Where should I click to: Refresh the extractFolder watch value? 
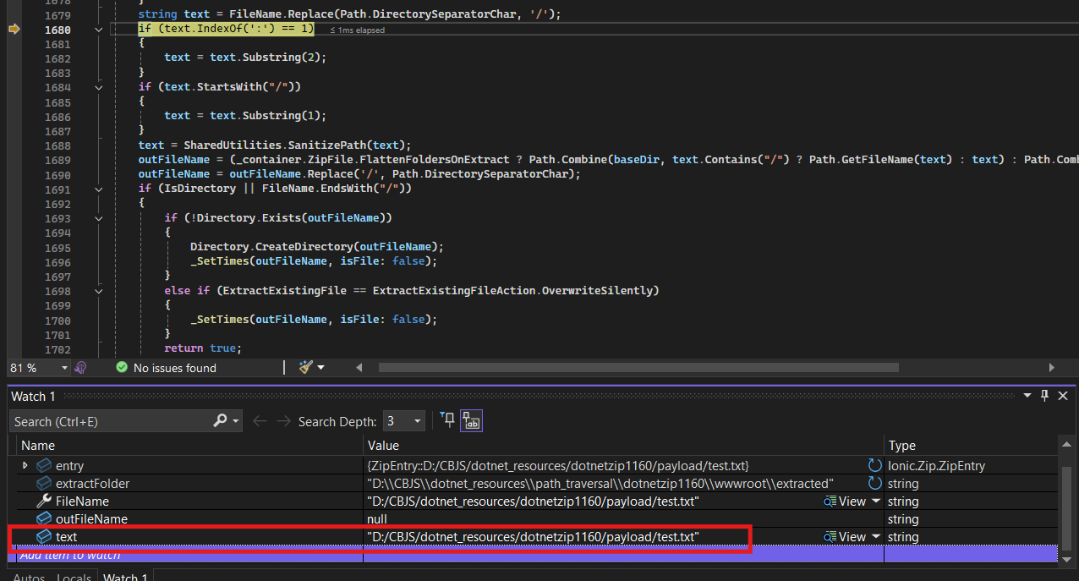(x=874, y=484)
